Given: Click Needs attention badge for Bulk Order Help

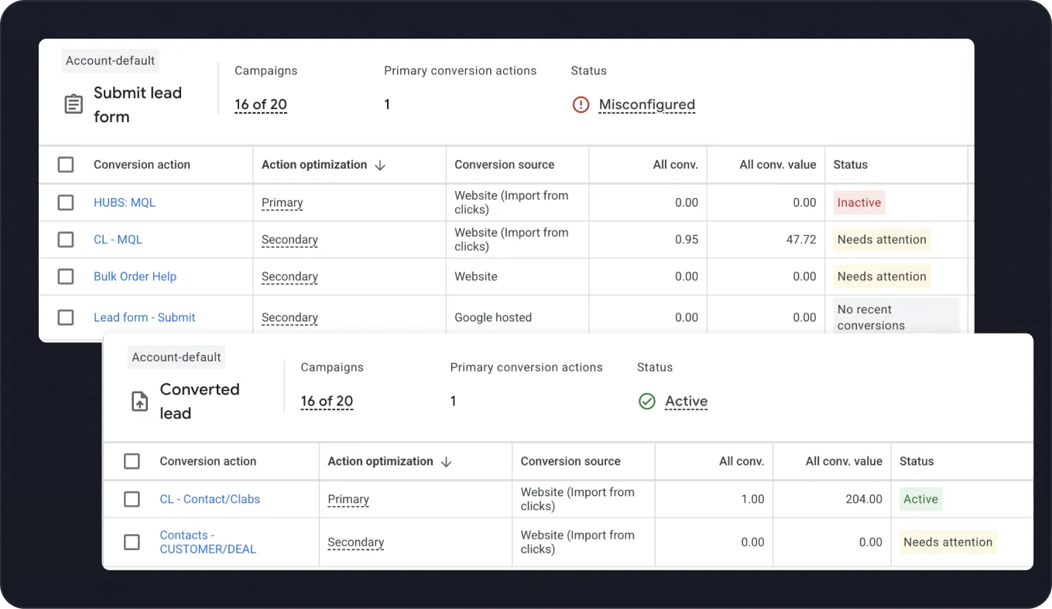Looking at the screenshot, I should coord(882,276).
